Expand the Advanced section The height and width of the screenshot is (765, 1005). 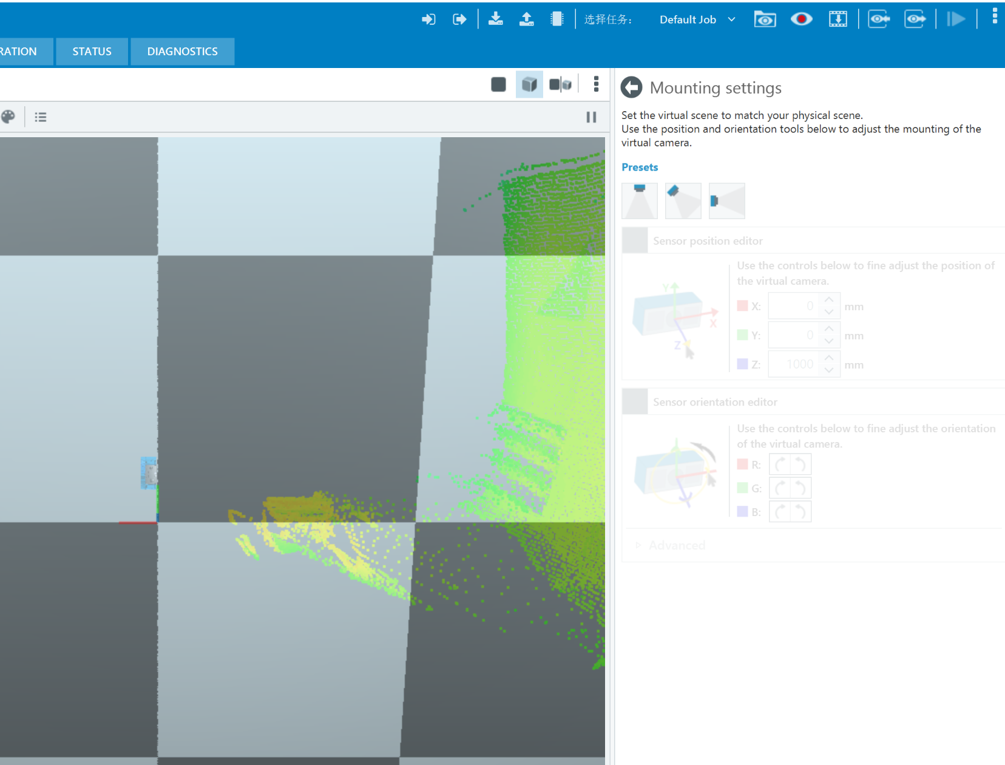click(x=671, y=545)
